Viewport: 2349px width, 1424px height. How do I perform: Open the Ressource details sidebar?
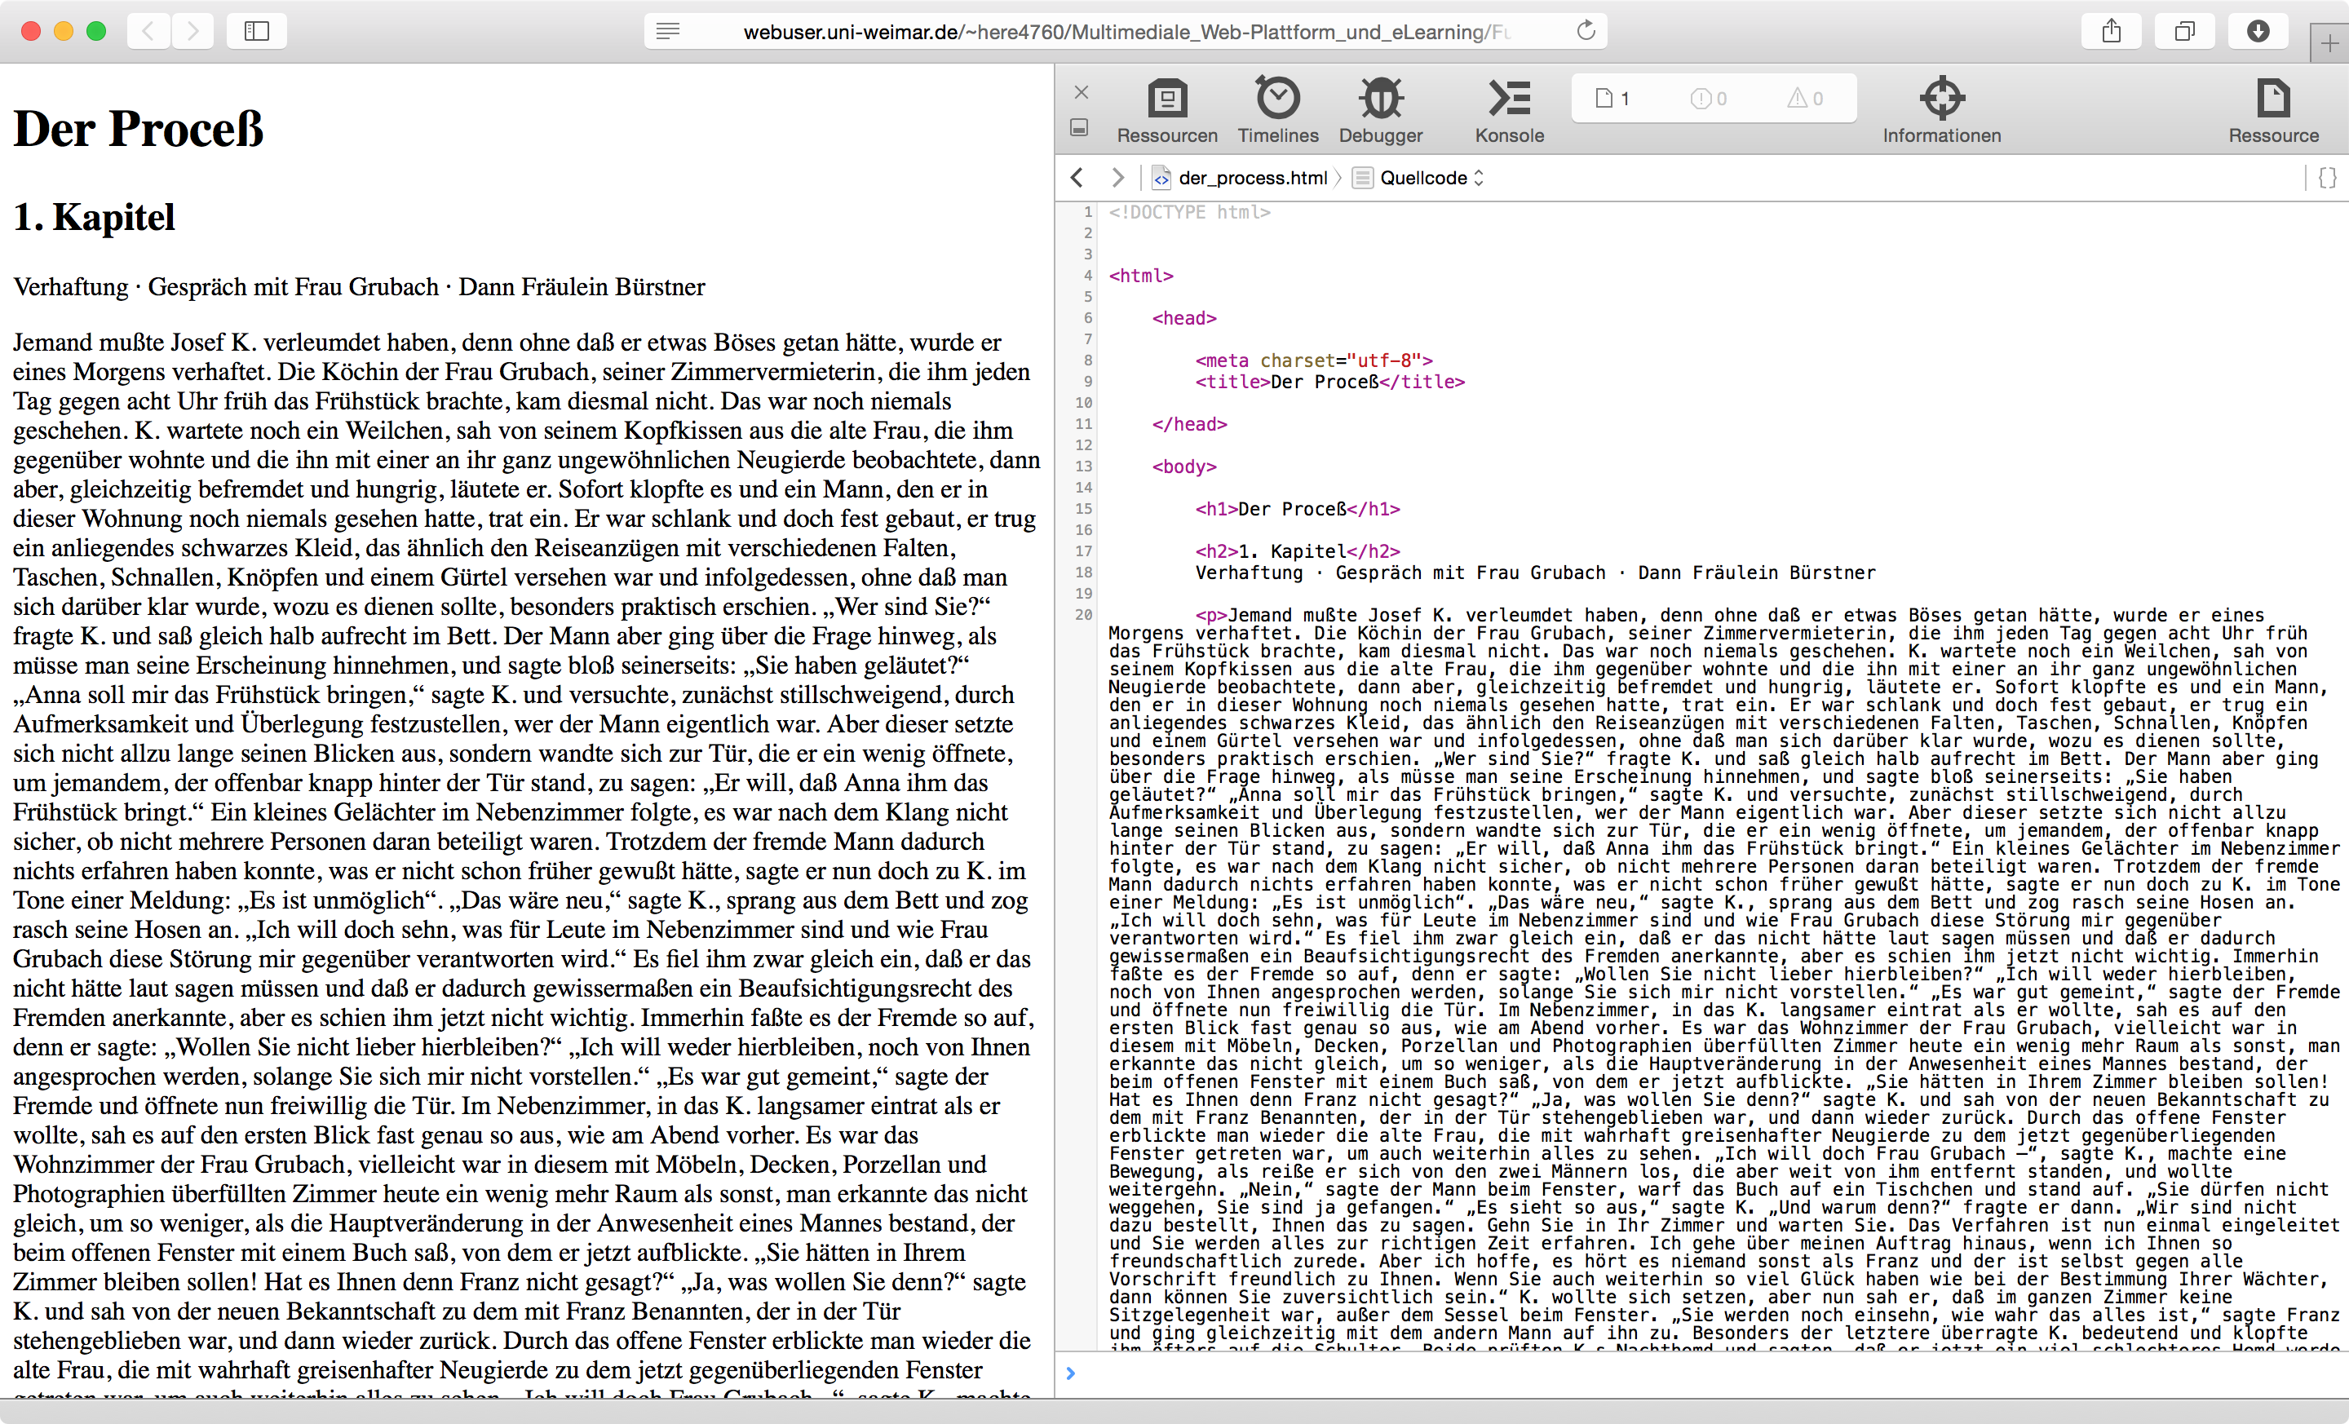click(2272, 112)
